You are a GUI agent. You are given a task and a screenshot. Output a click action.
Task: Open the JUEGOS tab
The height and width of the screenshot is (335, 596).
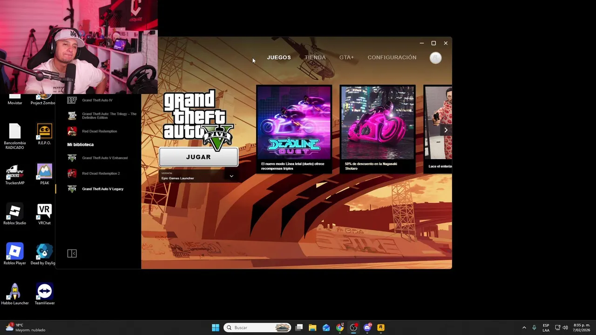(278, 57)
